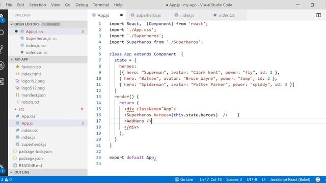Open Manage gear at activity bar bottom
326x183 pixels.
point(2,168)
